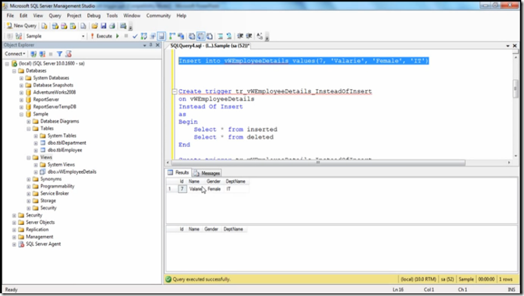
Task: Uncomment the selected lines
Action: pos(229,36)
